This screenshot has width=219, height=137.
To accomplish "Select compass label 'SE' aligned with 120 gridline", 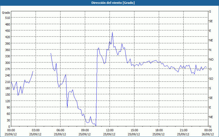I will (x=211, y=98).
